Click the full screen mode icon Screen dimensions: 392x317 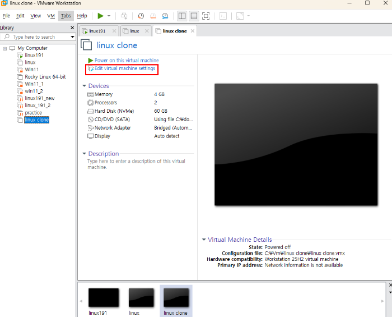(x=206, y=16)
